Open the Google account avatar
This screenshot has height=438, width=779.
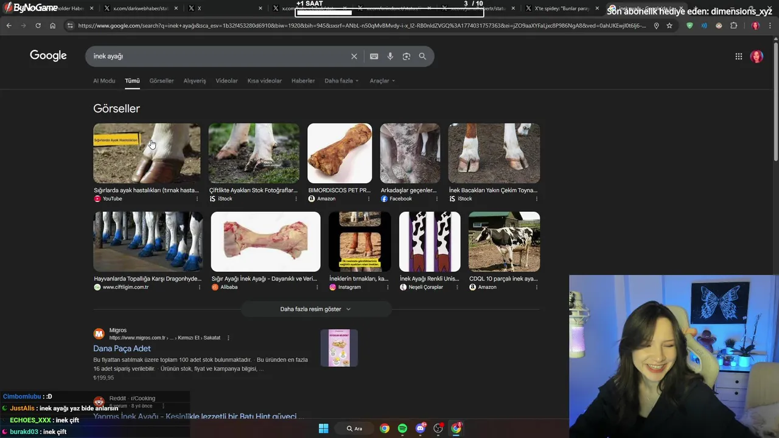pos(756,57)
